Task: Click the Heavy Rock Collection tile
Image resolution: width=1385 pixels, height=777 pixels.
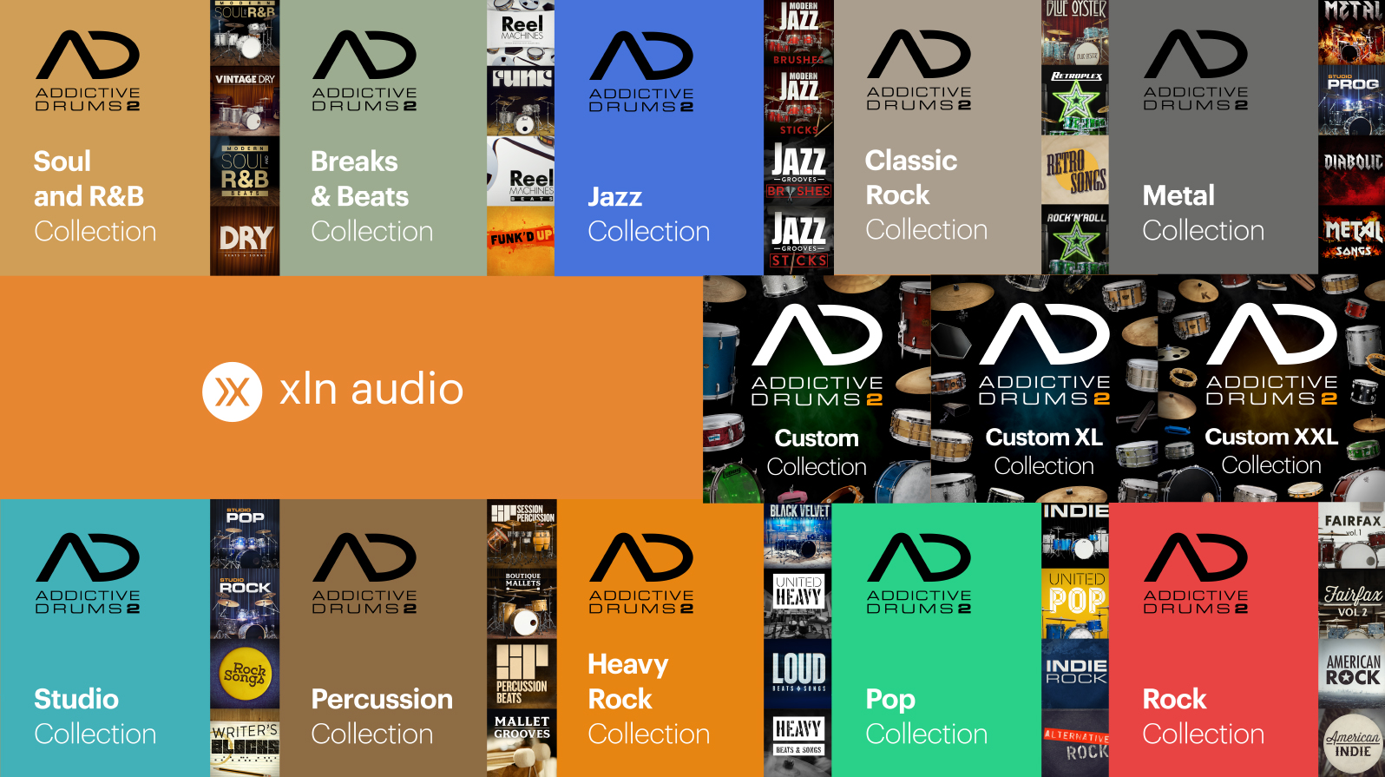Action: [660, 638]
